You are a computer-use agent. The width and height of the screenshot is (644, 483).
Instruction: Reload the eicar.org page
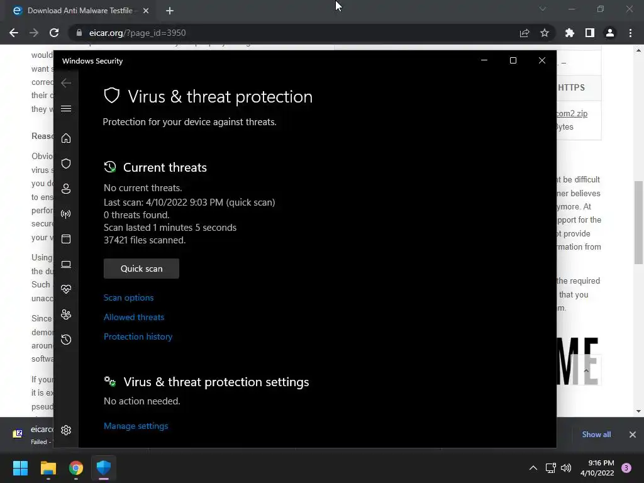(x=54, y=33)
